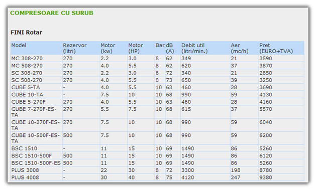
Task: Click debit value 3300 in PLUS 3008 row
Action: [x=187, y=170]
